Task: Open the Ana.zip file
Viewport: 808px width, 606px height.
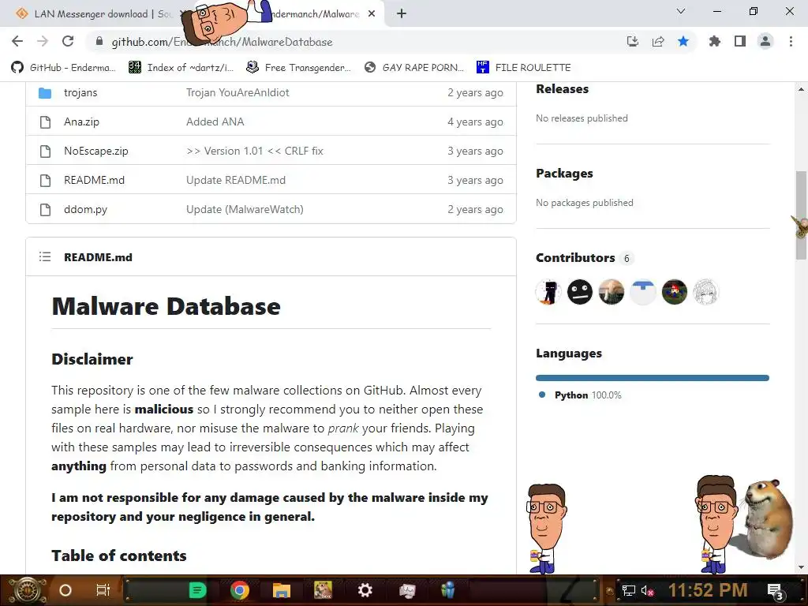Action: (x=81, y=122)
